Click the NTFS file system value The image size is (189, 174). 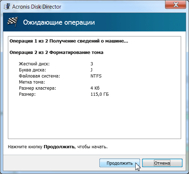click(96, 76)
